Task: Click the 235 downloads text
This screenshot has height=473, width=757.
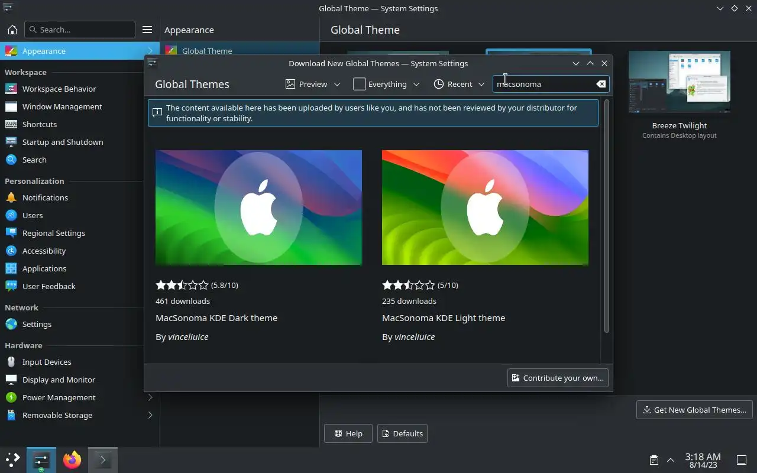Action: [x=409, y=301]
